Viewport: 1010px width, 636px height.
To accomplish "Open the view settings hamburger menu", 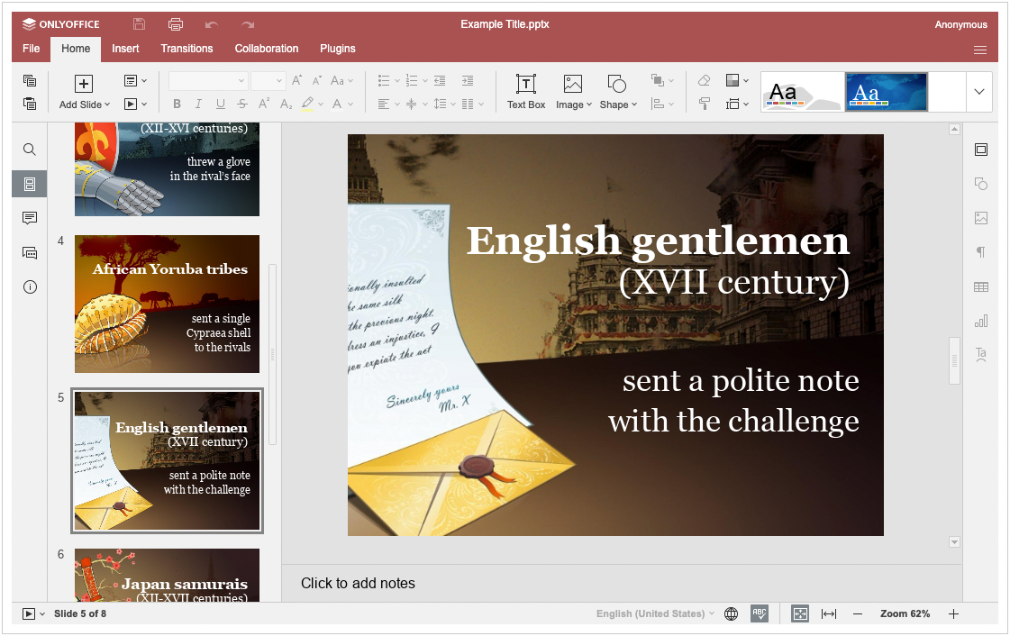I will [x=979, y=50].
